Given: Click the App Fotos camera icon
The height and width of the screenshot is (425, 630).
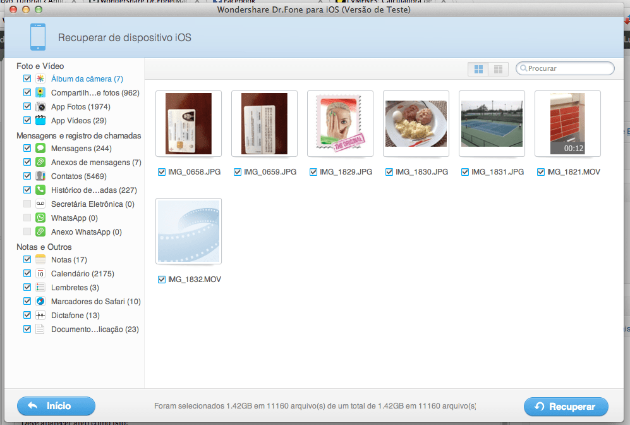Looking at the screenshot, I should 40,106.
